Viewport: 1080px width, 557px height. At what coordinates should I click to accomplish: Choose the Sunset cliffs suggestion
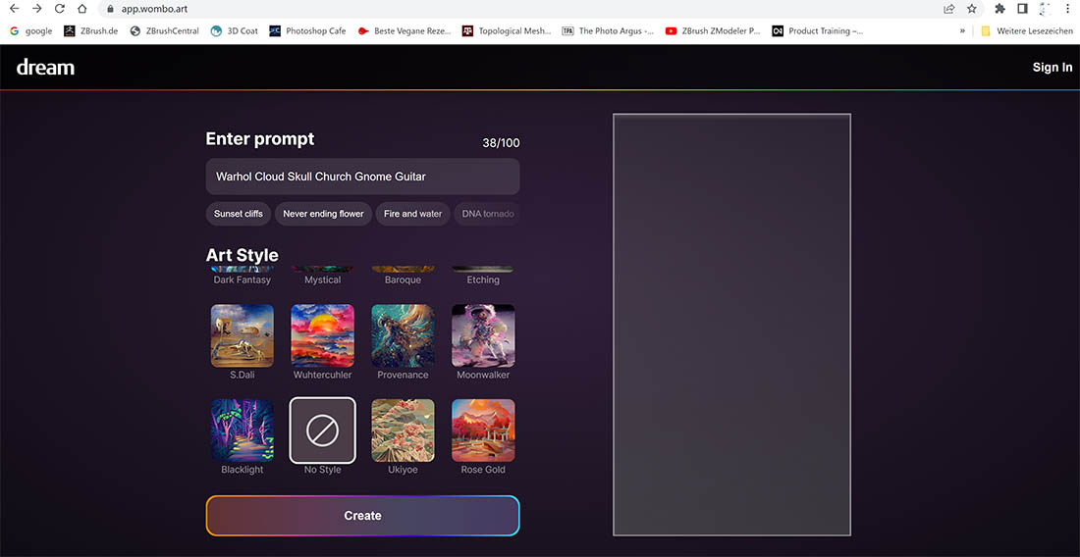pos(239,214)
